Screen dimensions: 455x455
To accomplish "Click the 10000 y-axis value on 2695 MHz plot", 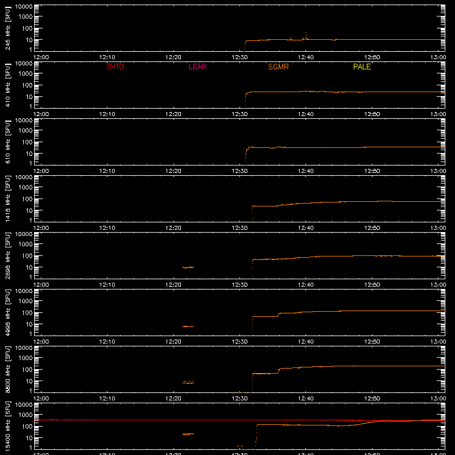I will (x=24, y=234).
